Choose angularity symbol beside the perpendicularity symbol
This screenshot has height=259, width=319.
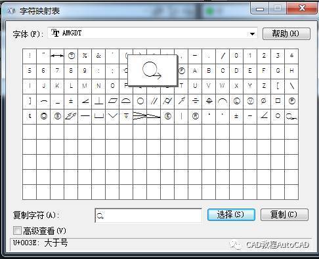coord(85,101)
